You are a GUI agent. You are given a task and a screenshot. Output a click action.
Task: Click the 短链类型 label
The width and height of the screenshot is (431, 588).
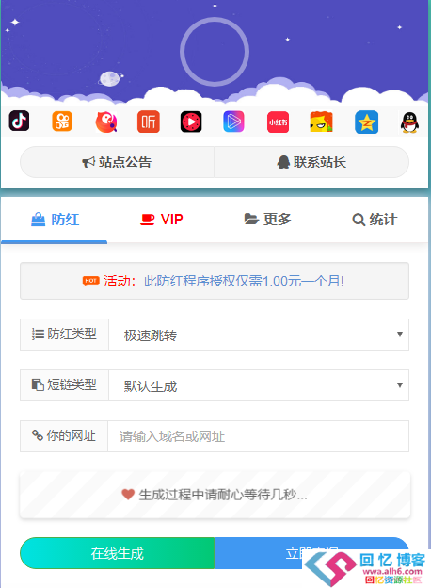(64, 385)
